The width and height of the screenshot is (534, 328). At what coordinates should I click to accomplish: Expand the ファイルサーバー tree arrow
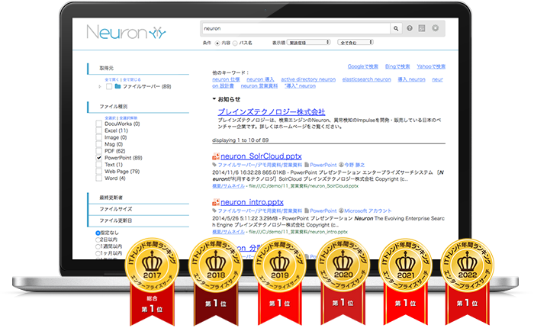tap(100, 86)
